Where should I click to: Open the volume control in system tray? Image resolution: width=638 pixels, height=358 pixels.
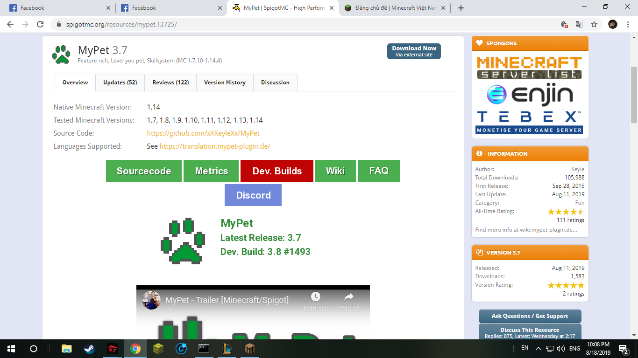pyautogui.click(x=561, y=348)
